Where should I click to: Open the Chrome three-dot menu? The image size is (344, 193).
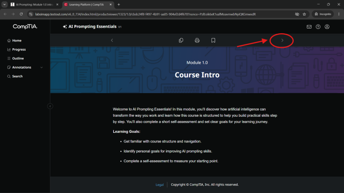click(339, 14)
